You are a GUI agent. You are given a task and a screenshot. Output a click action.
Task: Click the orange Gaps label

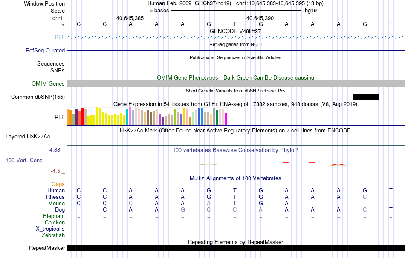pyautogui.click(x=58, y=184)
